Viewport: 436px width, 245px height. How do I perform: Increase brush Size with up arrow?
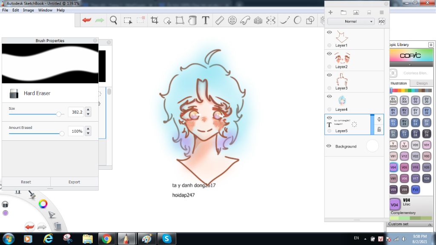88,109
